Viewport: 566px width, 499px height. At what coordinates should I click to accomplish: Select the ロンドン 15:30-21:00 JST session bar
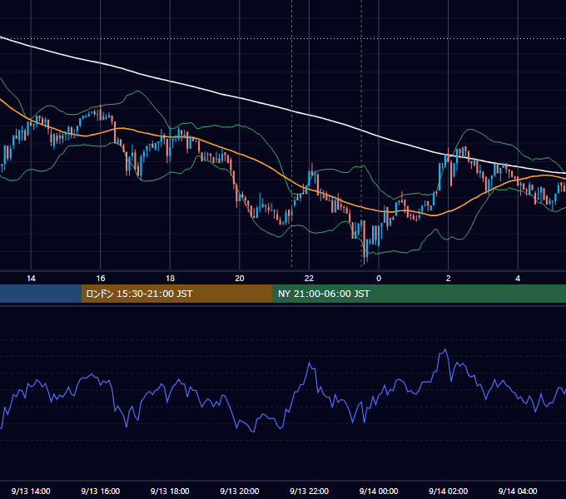[x=176, y=294]
